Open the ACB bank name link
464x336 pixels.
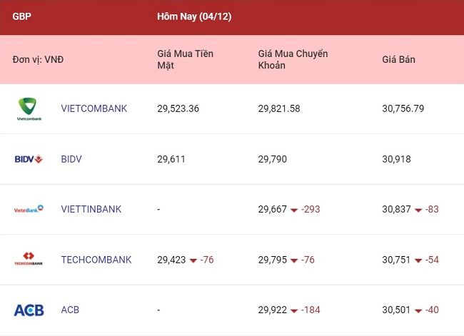point(70,310)
